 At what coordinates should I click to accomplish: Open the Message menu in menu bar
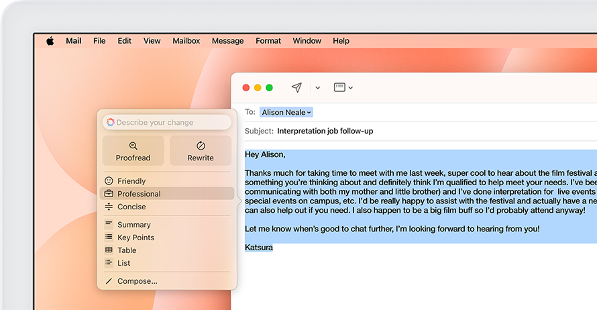click(x=227, y=41)
